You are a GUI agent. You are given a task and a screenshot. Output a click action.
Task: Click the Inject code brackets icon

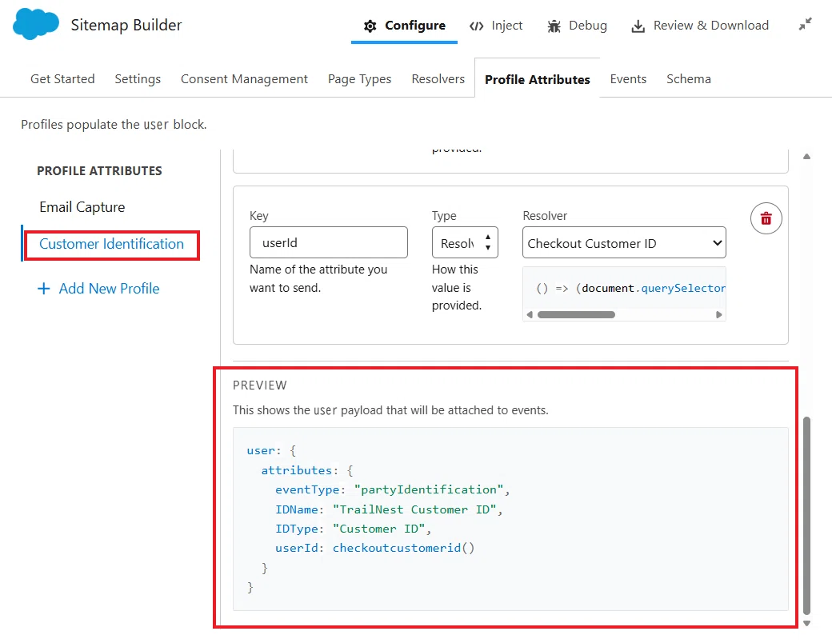click(x=477, y=26)
